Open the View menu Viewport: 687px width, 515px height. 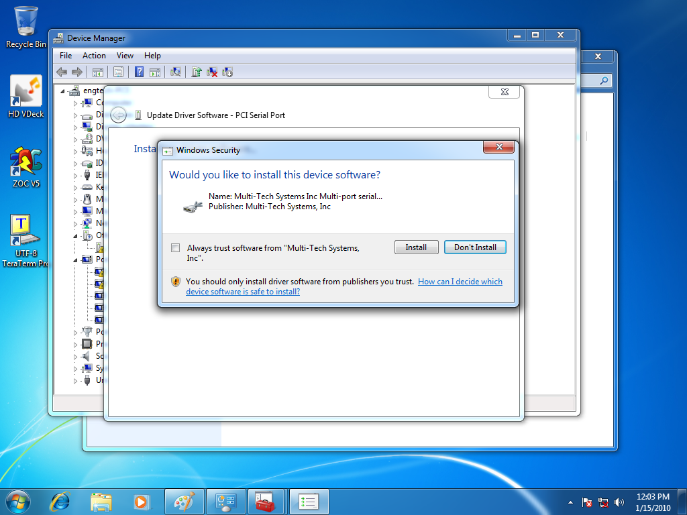pyautogui.click(x=125, y=56)
